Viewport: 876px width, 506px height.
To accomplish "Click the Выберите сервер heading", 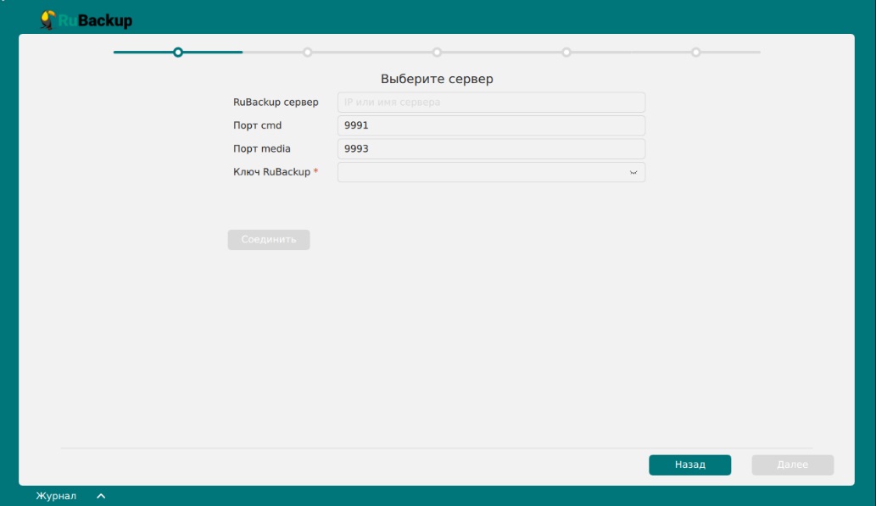I will 437,79.
